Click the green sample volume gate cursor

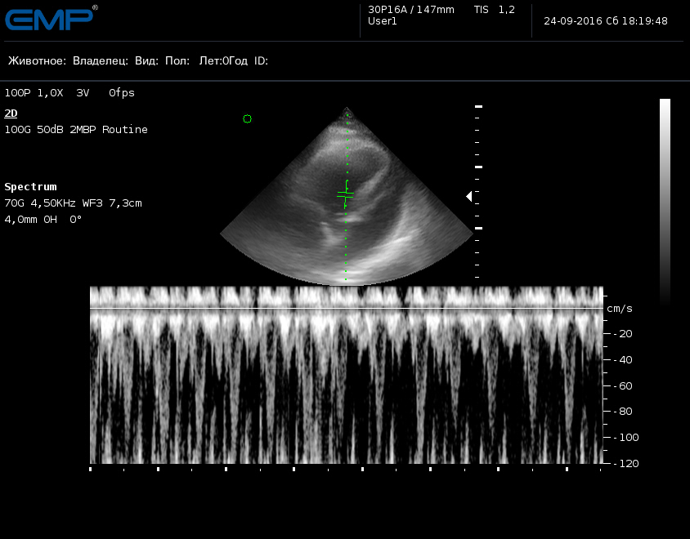click(x=346, y=194)
